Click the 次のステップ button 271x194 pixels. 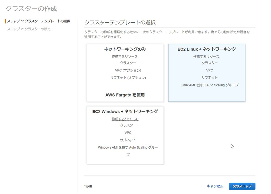tap(242, 186)
